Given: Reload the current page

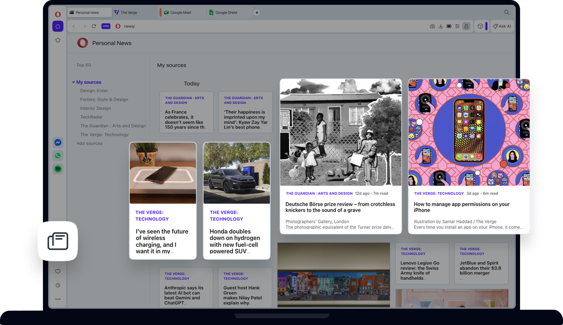Looking at the screenshot, I should click(x=94, y=26).
